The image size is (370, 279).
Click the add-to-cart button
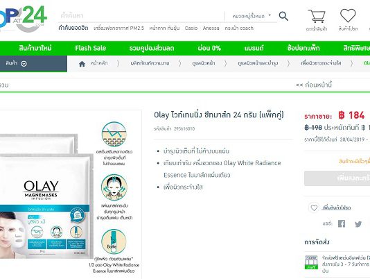point(337,178)
